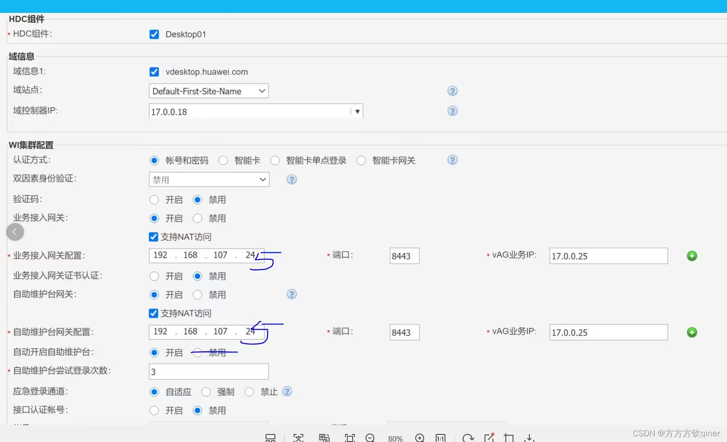Click the help icon for 自助维护台网关
The height and width of the screenshot is (442, 727).
291,294
